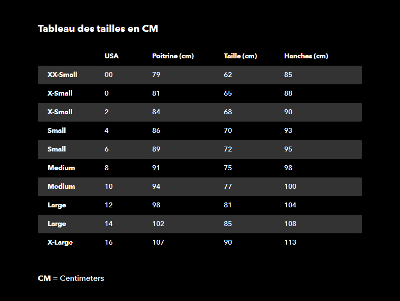Click the hip value 113
The height and width of the screenshot is (301, 400).
point(290,242)
